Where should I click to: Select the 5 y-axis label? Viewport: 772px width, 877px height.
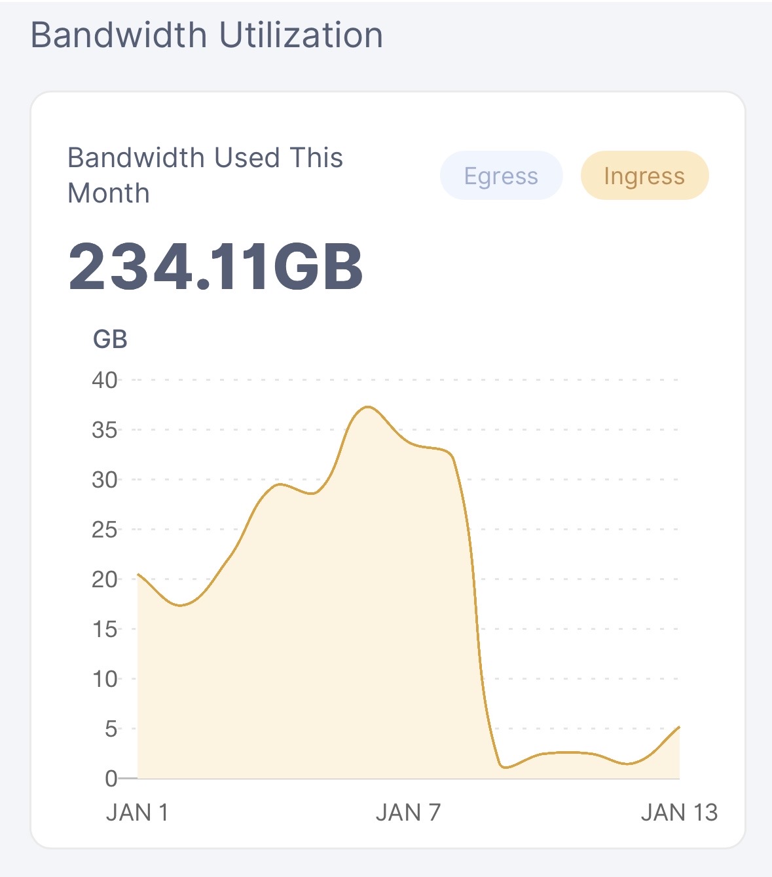point(111,729)
